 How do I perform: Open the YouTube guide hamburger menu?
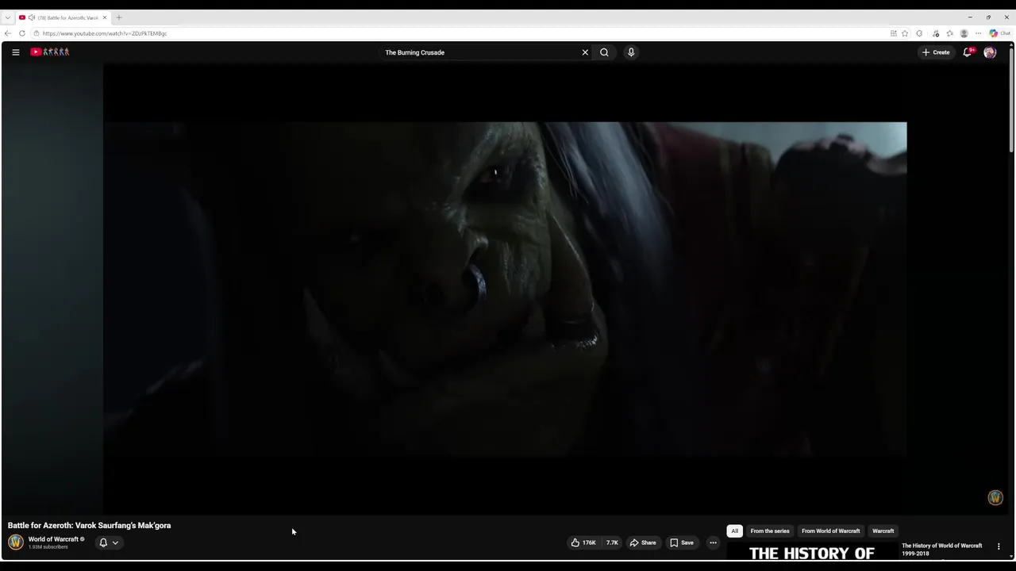[15, 52]
